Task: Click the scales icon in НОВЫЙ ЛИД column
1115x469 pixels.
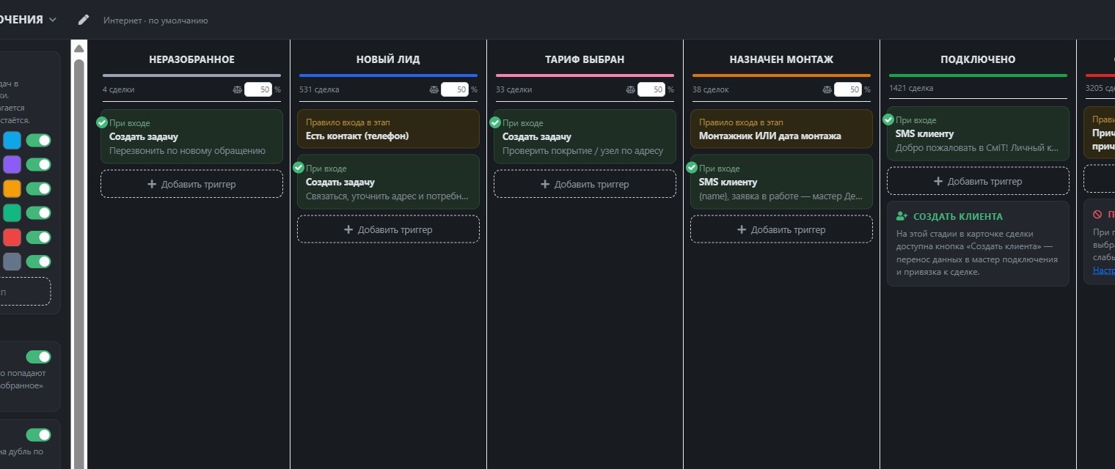Action: click(434, 89)
